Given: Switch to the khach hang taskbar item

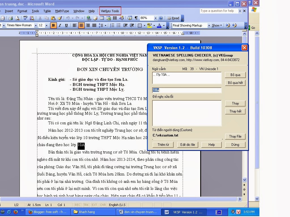Looking at the screenshot, I should tap(94, 212).
